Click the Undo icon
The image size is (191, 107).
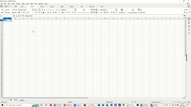[9, 6]
